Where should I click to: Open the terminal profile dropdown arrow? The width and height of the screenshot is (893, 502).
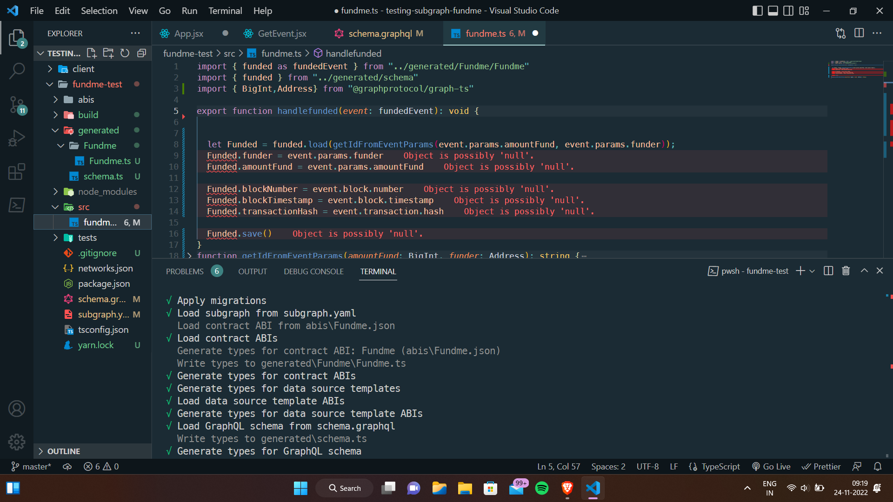tap(812, 271)
